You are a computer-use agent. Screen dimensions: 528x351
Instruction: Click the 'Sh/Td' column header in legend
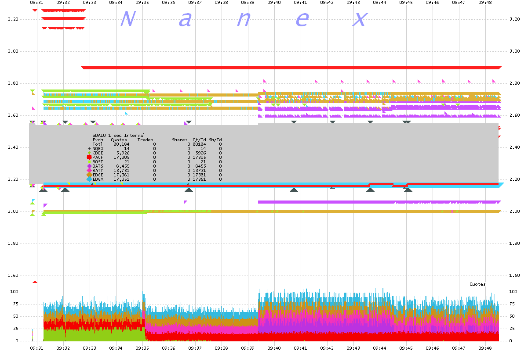(x=215, y=140)
